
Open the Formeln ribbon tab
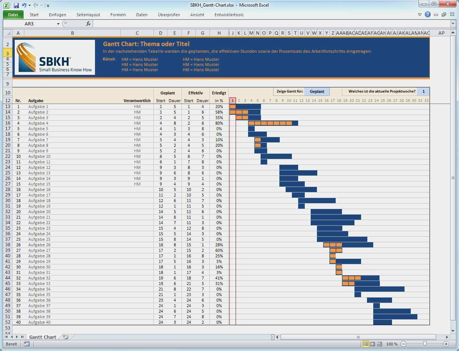coord(118,15)
